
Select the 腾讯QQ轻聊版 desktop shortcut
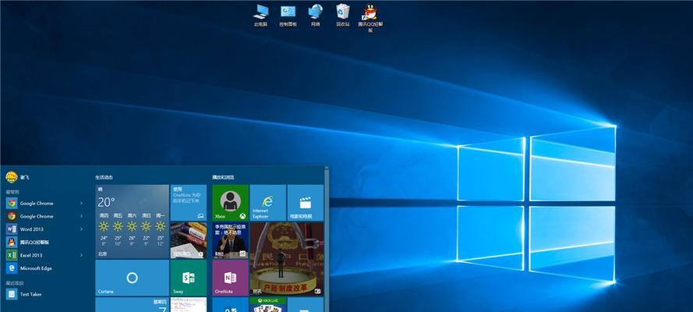[370, 18]
